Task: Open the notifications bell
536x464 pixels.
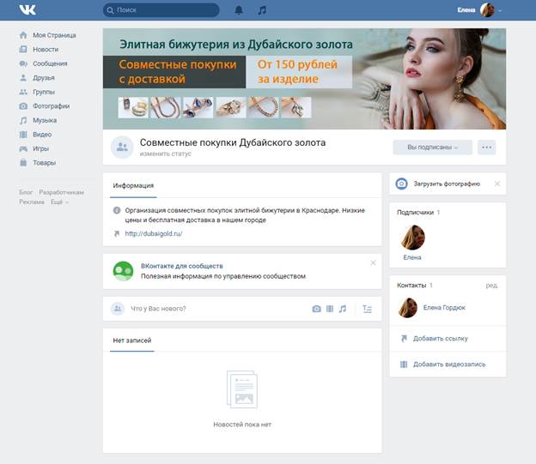Action: click(239, 10)
